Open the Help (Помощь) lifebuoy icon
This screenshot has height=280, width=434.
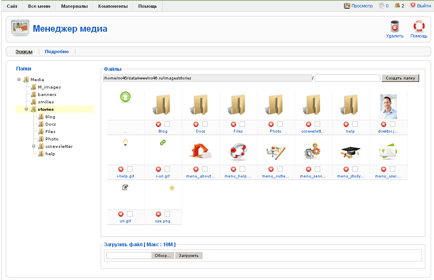coord(419,28)
